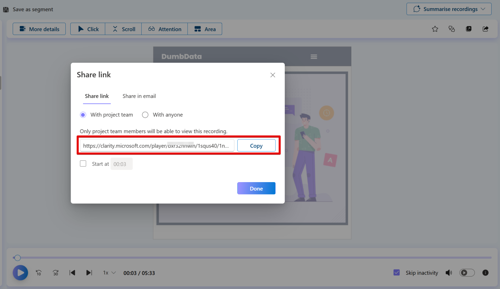Open recording in picture-in-picture view
Screen dimensions: 500x289
tap(468, 29)
